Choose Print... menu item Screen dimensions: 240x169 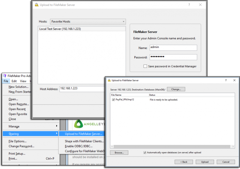pyautogui.click(x=13, y=158)
